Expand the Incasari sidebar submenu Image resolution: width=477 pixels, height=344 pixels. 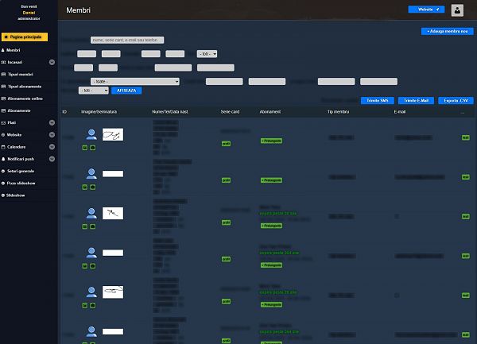coord(52,61)
